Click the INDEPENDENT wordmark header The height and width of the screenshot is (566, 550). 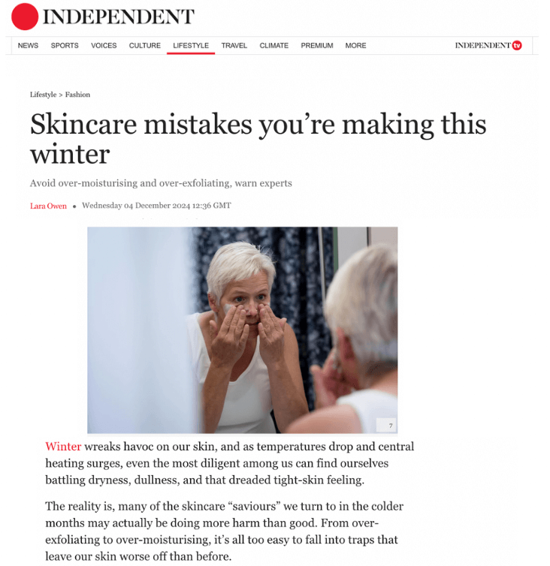(119, 17)
